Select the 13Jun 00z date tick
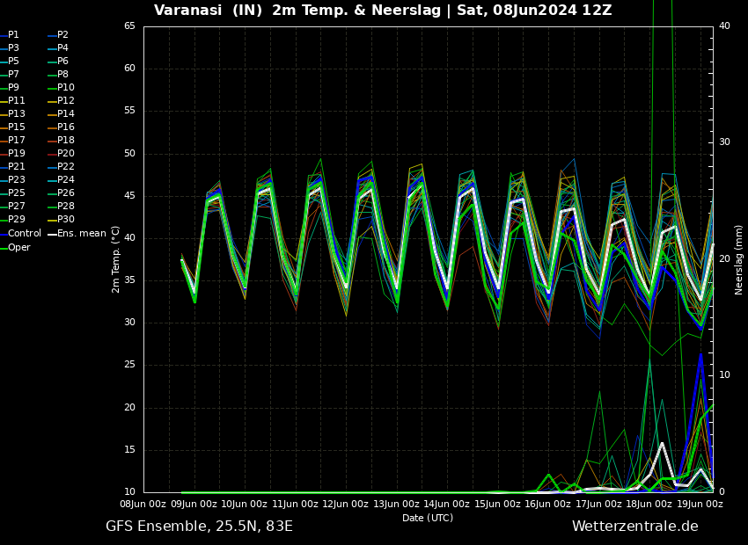 pyautogui.click(x=396, y=505)
